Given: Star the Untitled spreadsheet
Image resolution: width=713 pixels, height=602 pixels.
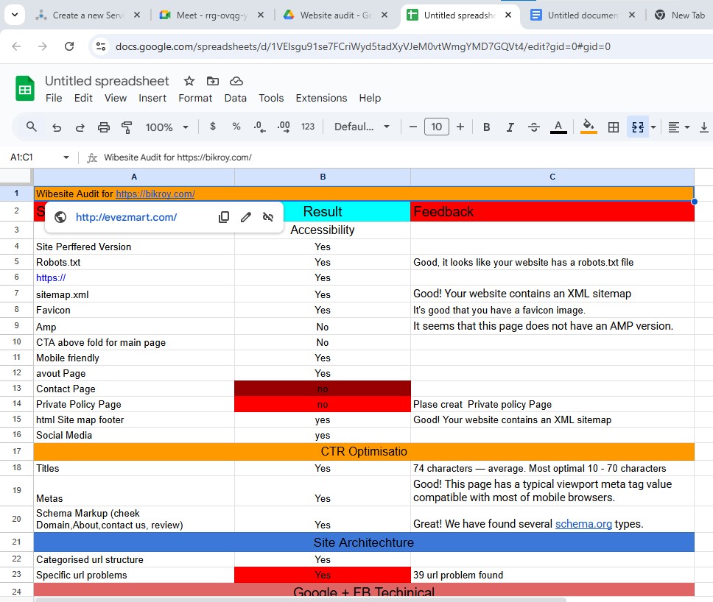Looking at the screenshot, I should (189, 81).
